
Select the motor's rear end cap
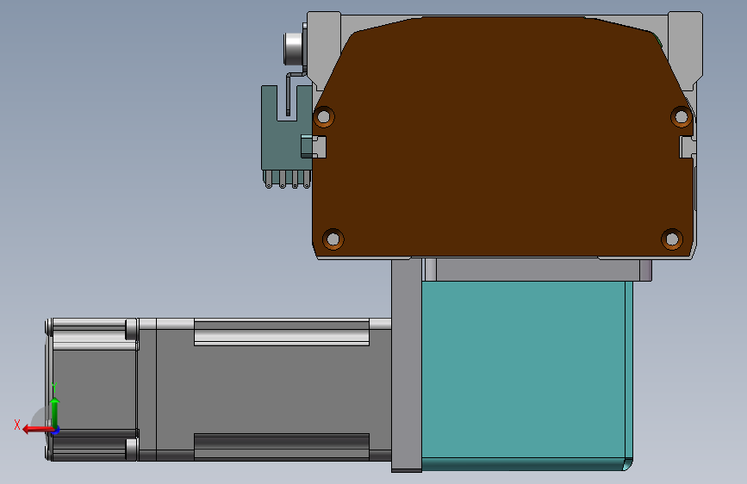(92, 389)
